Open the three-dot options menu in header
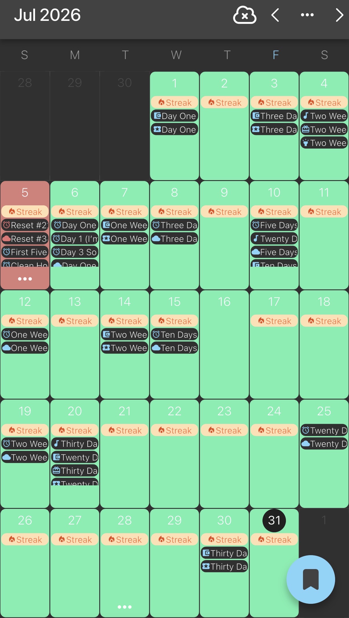Viewport: 349px width, 618px height. [x=307, y=15]
